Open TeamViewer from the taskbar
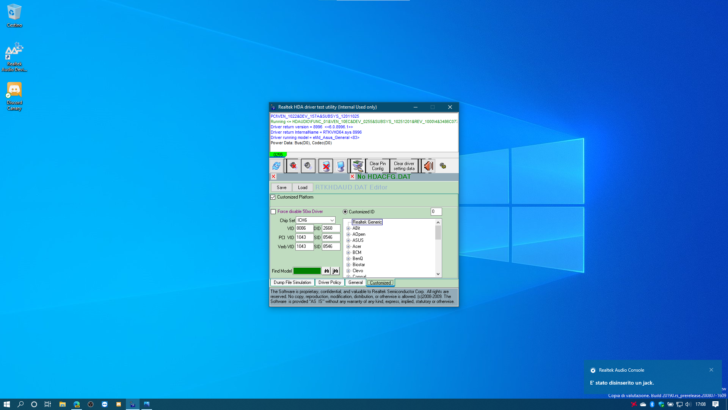The height and width of the screenshot is (410, 728). (x=105, y=404)
